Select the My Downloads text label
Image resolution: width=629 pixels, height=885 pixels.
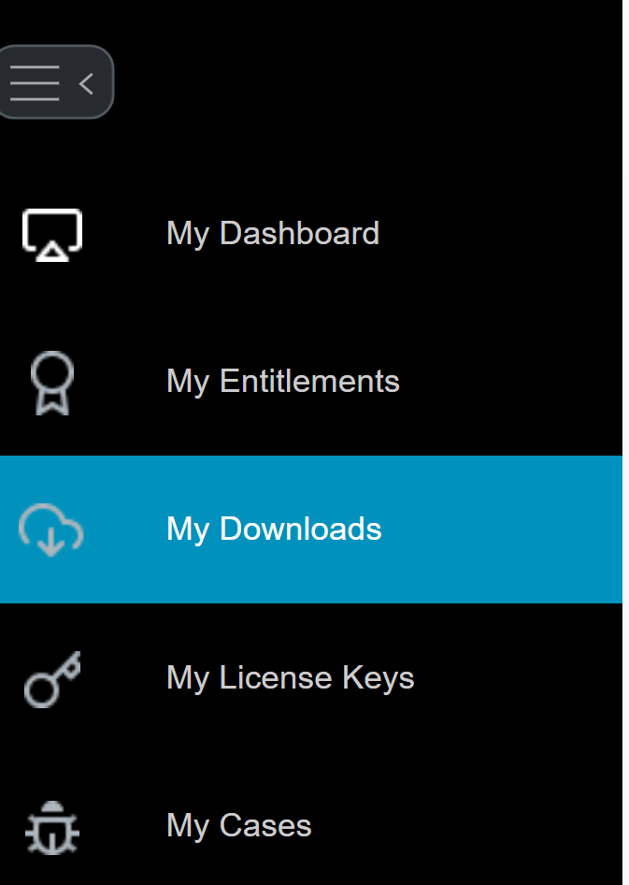pos(274,530)
